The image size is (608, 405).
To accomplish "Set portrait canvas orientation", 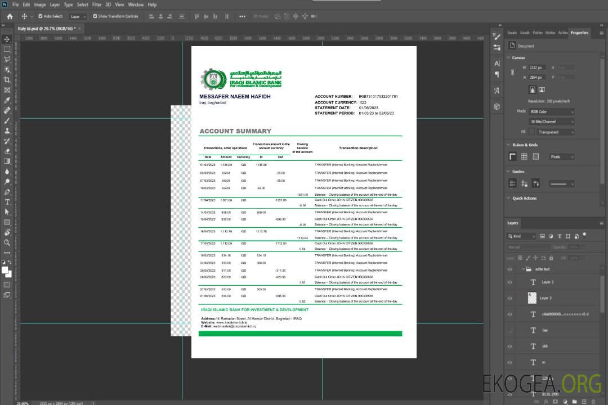I will [x=533, y=90].
